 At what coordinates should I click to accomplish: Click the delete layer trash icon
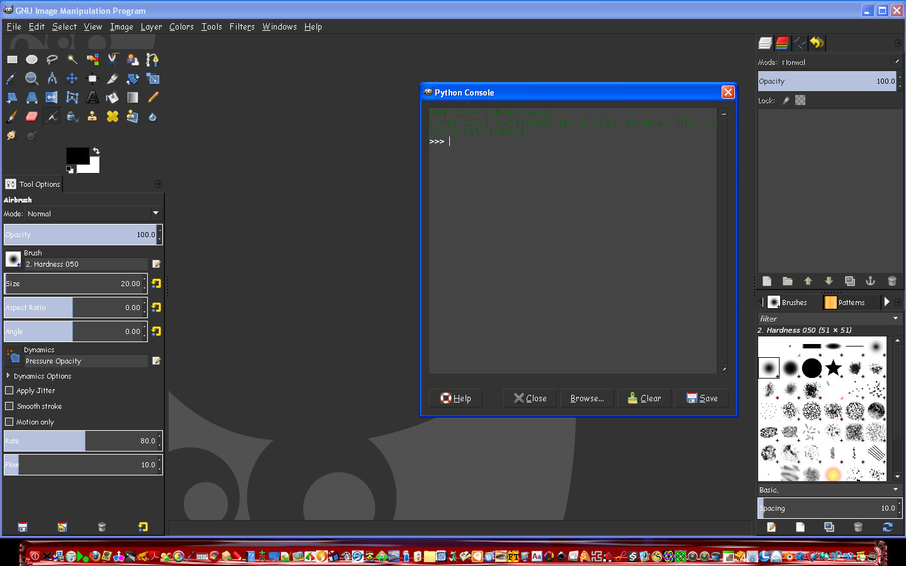click(892, 281)
